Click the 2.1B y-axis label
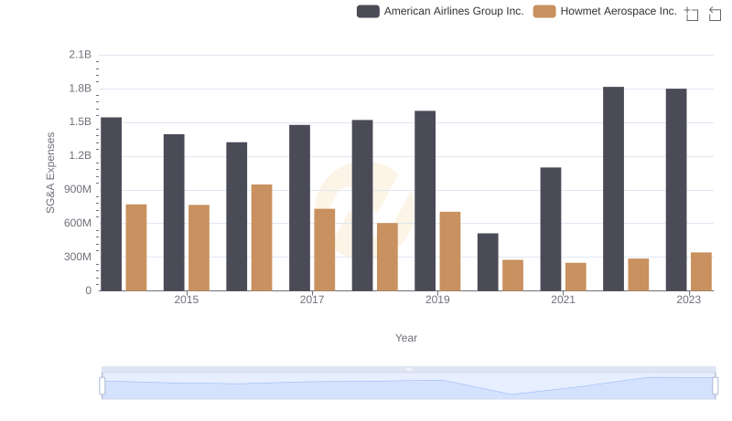732x421 pixels. pos(80,55)
